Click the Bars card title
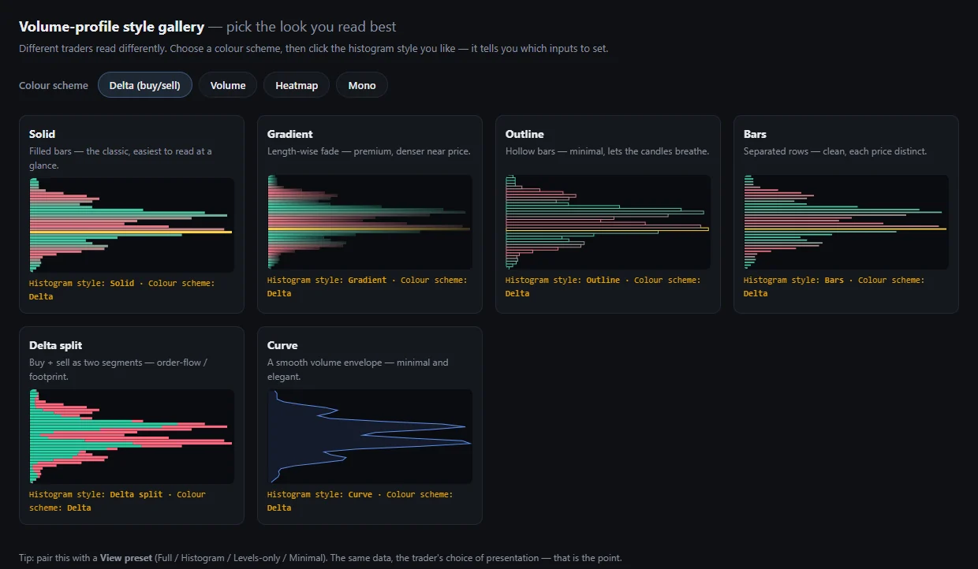The width and height of the screenshot is (978, 569). [755, 134]
